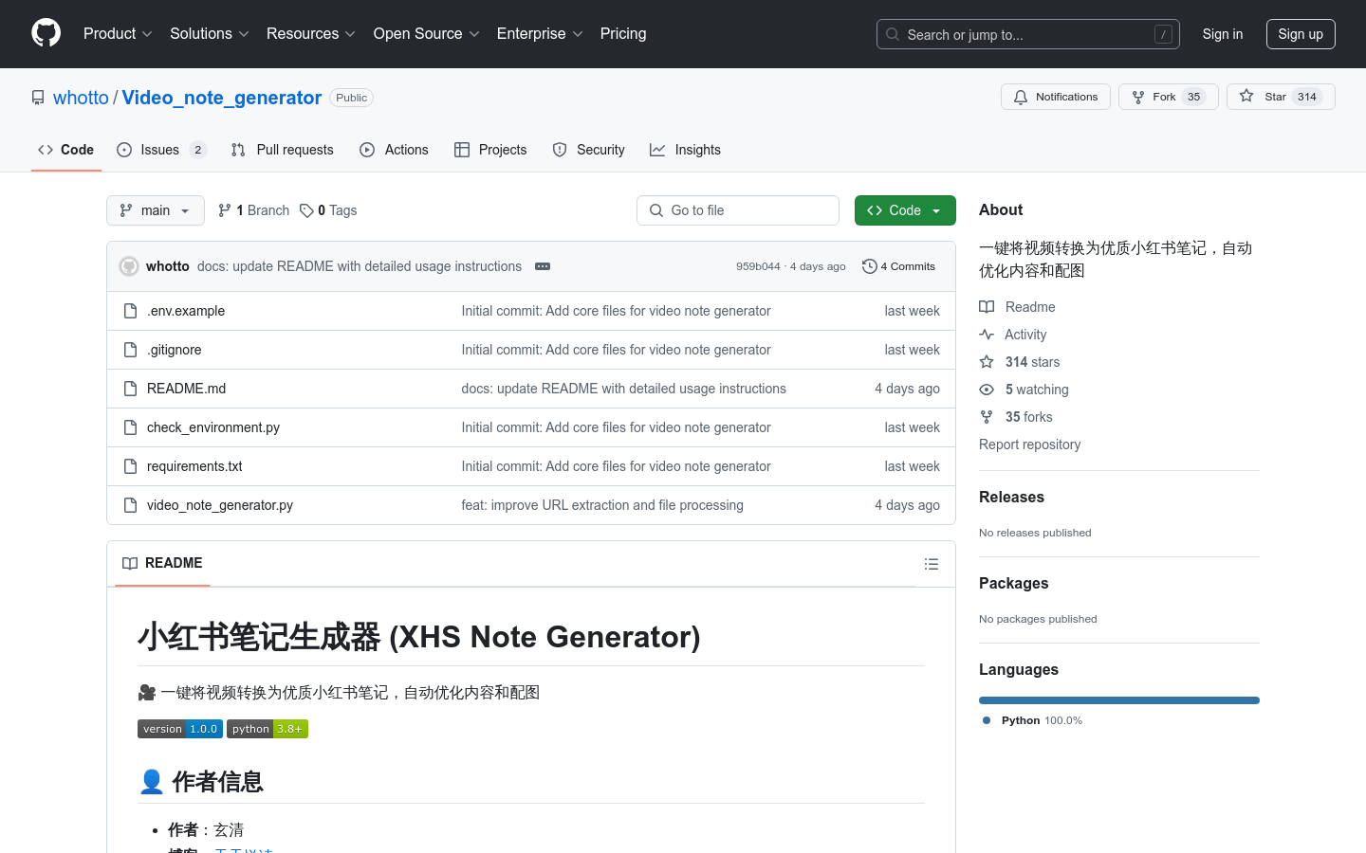This screenshot has width=1366, height=853.
Task: Star the Video_note_generator repository
Action: pyautogui.click(x=1281, y=97)
